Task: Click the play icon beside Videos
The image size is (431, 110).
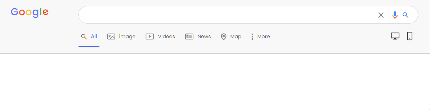Action: point(150,36)
